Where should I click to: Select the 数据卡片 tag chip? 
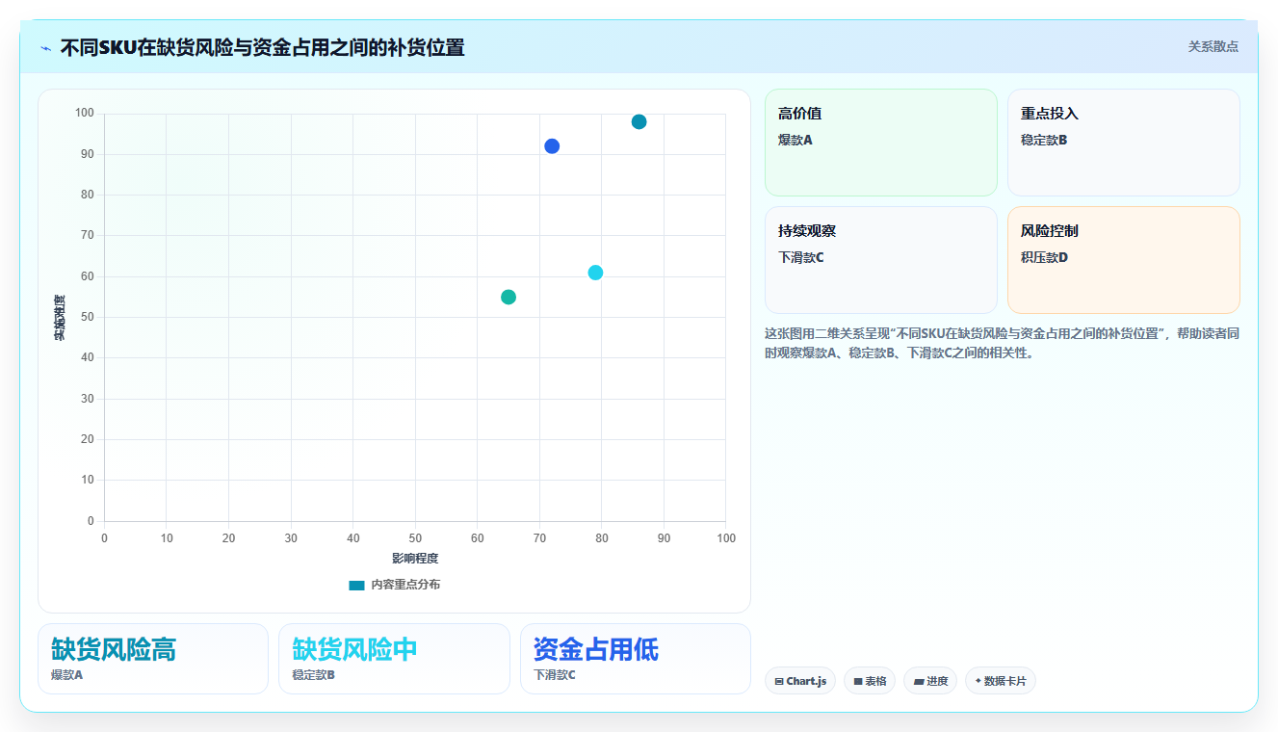coord(1001,681)
